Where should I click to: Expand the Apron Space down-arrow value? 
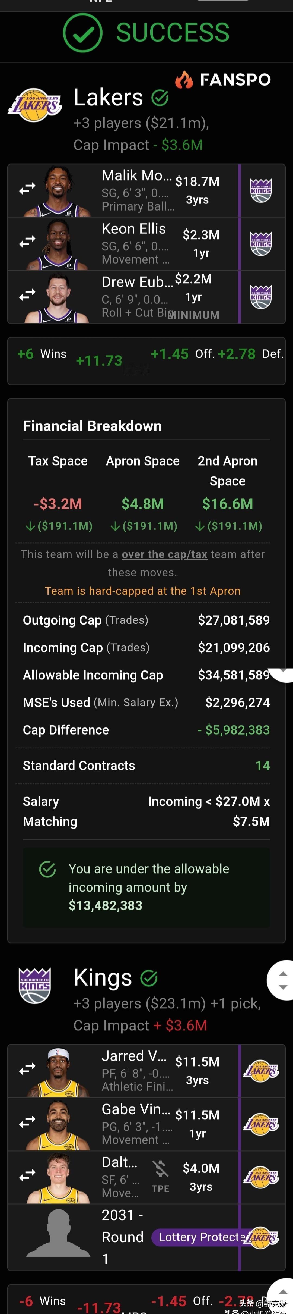[143, 526]
